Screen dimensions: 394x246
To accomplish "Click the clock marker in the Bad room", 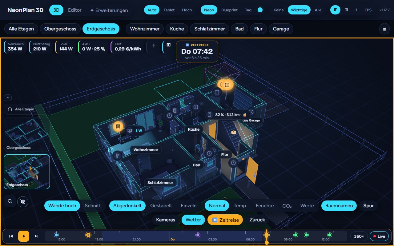I will [x=209, y=153].
